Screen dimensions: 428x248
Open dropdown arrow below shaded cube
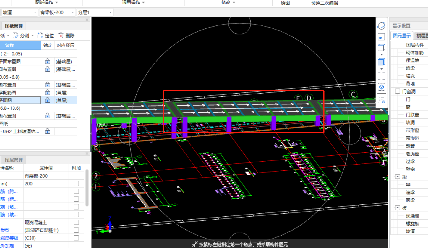381,69
